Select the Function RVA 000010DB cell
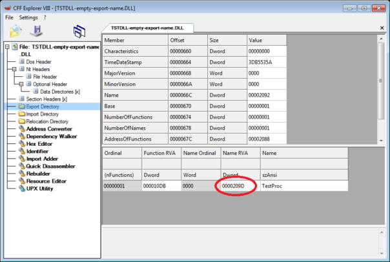The height and width of the screenshot is (262, 390). pos(161,186)
